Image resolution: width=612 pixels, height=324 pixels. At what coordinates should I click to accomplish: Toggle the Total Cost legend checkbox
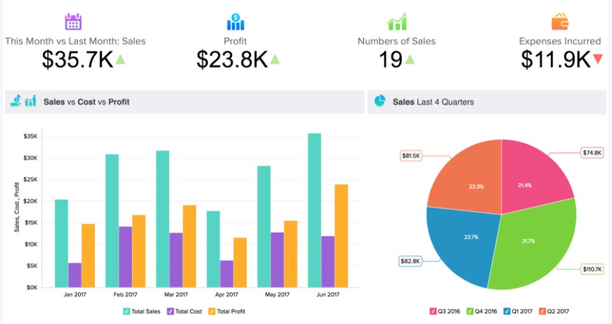coord(171,311)
